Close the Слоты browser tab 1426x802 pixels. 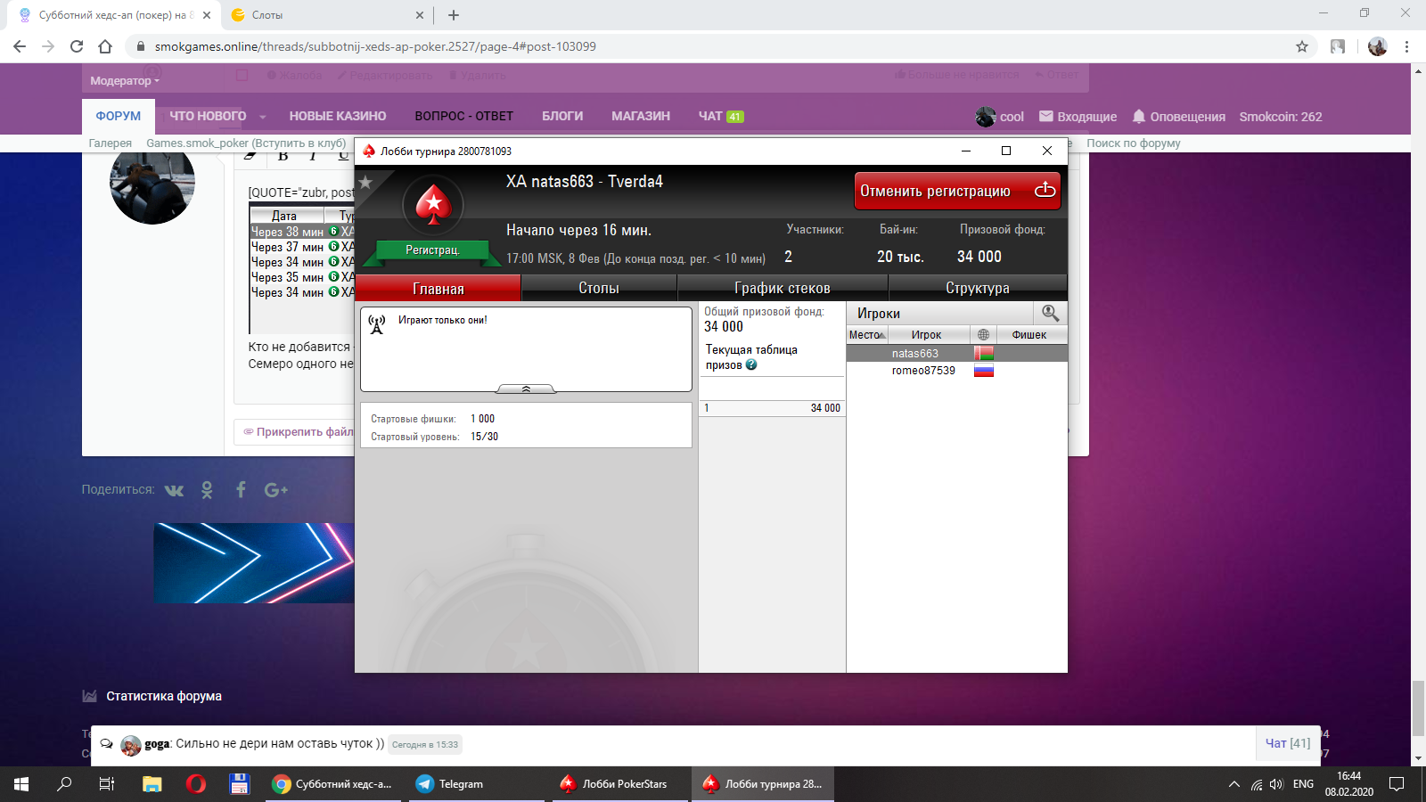420,15
